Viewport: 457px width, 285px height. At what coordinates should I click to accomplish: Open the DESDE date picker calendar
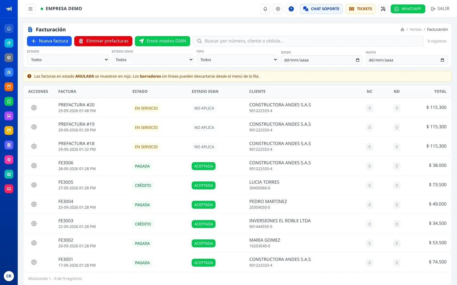(358, 60)
